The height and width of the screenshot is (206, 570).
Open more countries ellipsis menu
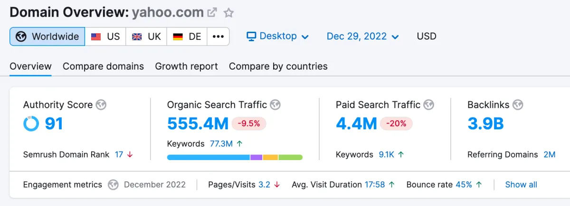(x=218, y=36)
